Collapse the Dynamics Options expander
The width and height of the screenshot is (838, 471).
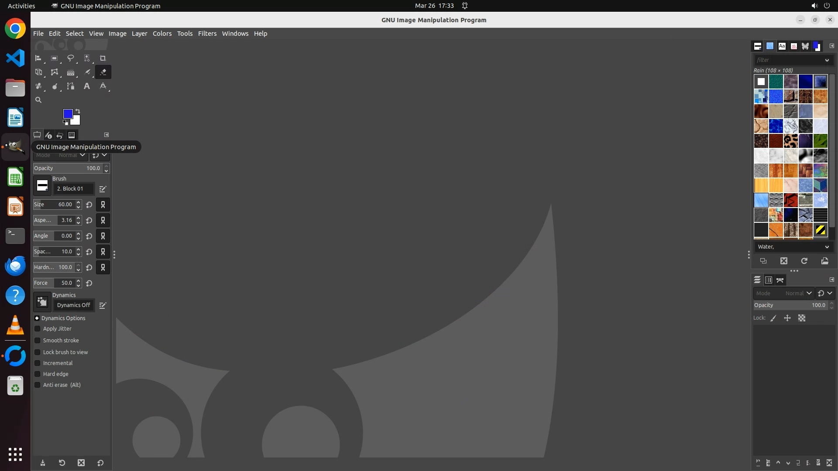click(x=37, y=318)
